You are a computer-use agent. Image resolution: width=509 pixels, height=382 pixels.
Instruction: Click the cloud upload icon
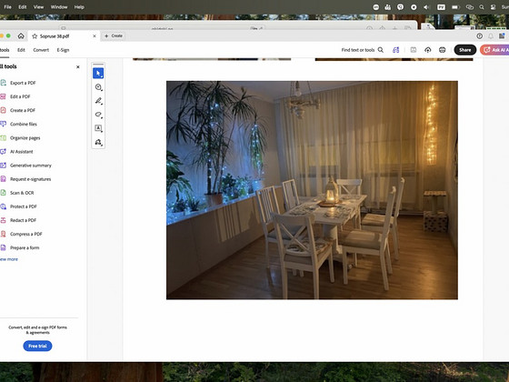coord(428,50)
